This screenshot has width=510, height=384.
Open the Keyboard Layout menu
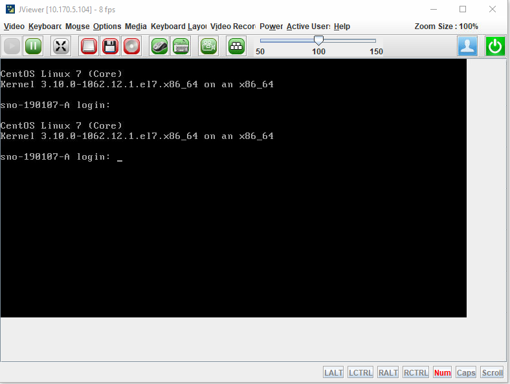[x=179, y=27]
